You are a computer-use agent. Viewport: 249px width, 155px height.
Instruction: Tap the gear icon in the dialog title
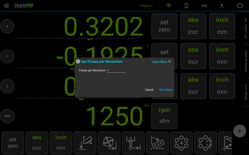pyautogui.click(x=78, y=61)
